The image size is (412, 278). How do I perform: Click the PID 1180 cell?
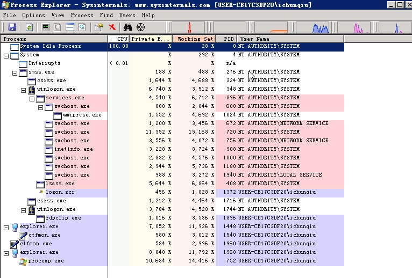[x=229, y=166]
